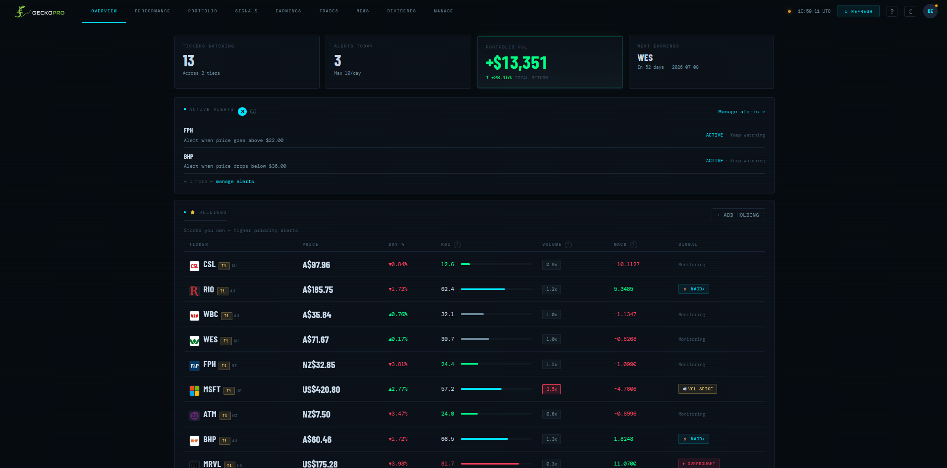Open the help question mark icon
Image resolution: width=947 pixels, height=468 pixels.
coord(892,11)
